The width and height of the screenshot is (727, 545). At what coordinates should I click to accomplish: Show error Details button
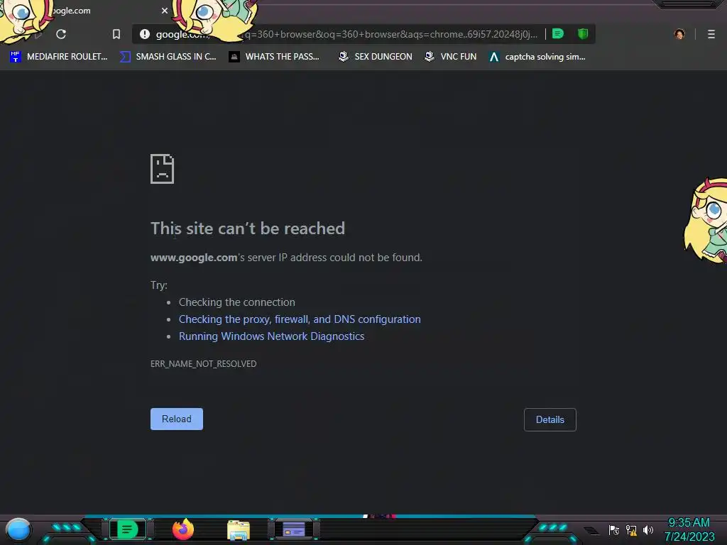pos(550,419)
